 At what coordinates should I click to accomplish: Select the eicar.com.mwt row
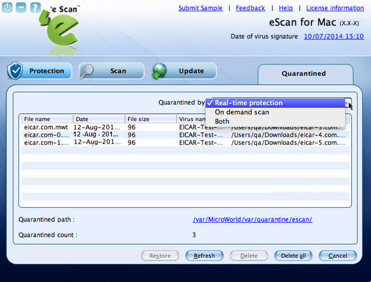pos(186,127)
